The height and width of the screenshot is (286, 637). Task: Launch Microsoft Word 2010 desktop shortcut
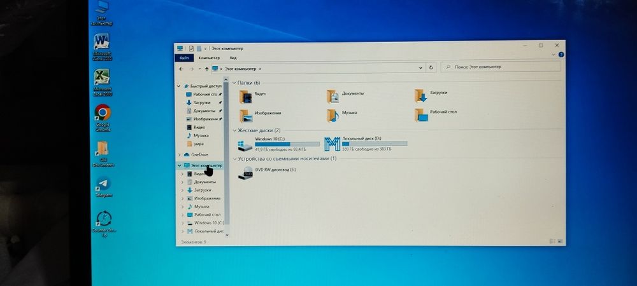(102, 48)
